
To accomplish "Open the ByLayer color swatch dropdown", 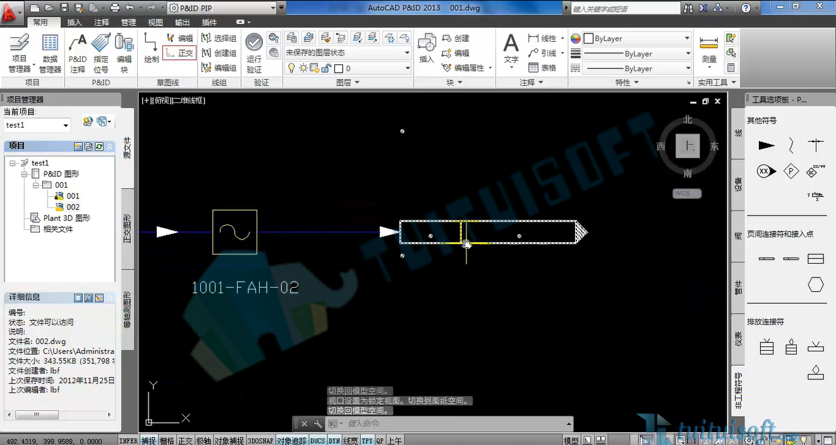I will [x=687, y=39].
